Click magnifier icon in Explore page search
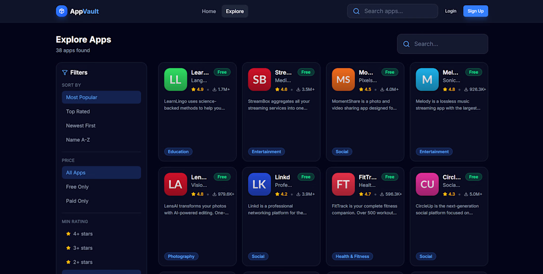Screen dimensions: 543x274 pos(406,44)
